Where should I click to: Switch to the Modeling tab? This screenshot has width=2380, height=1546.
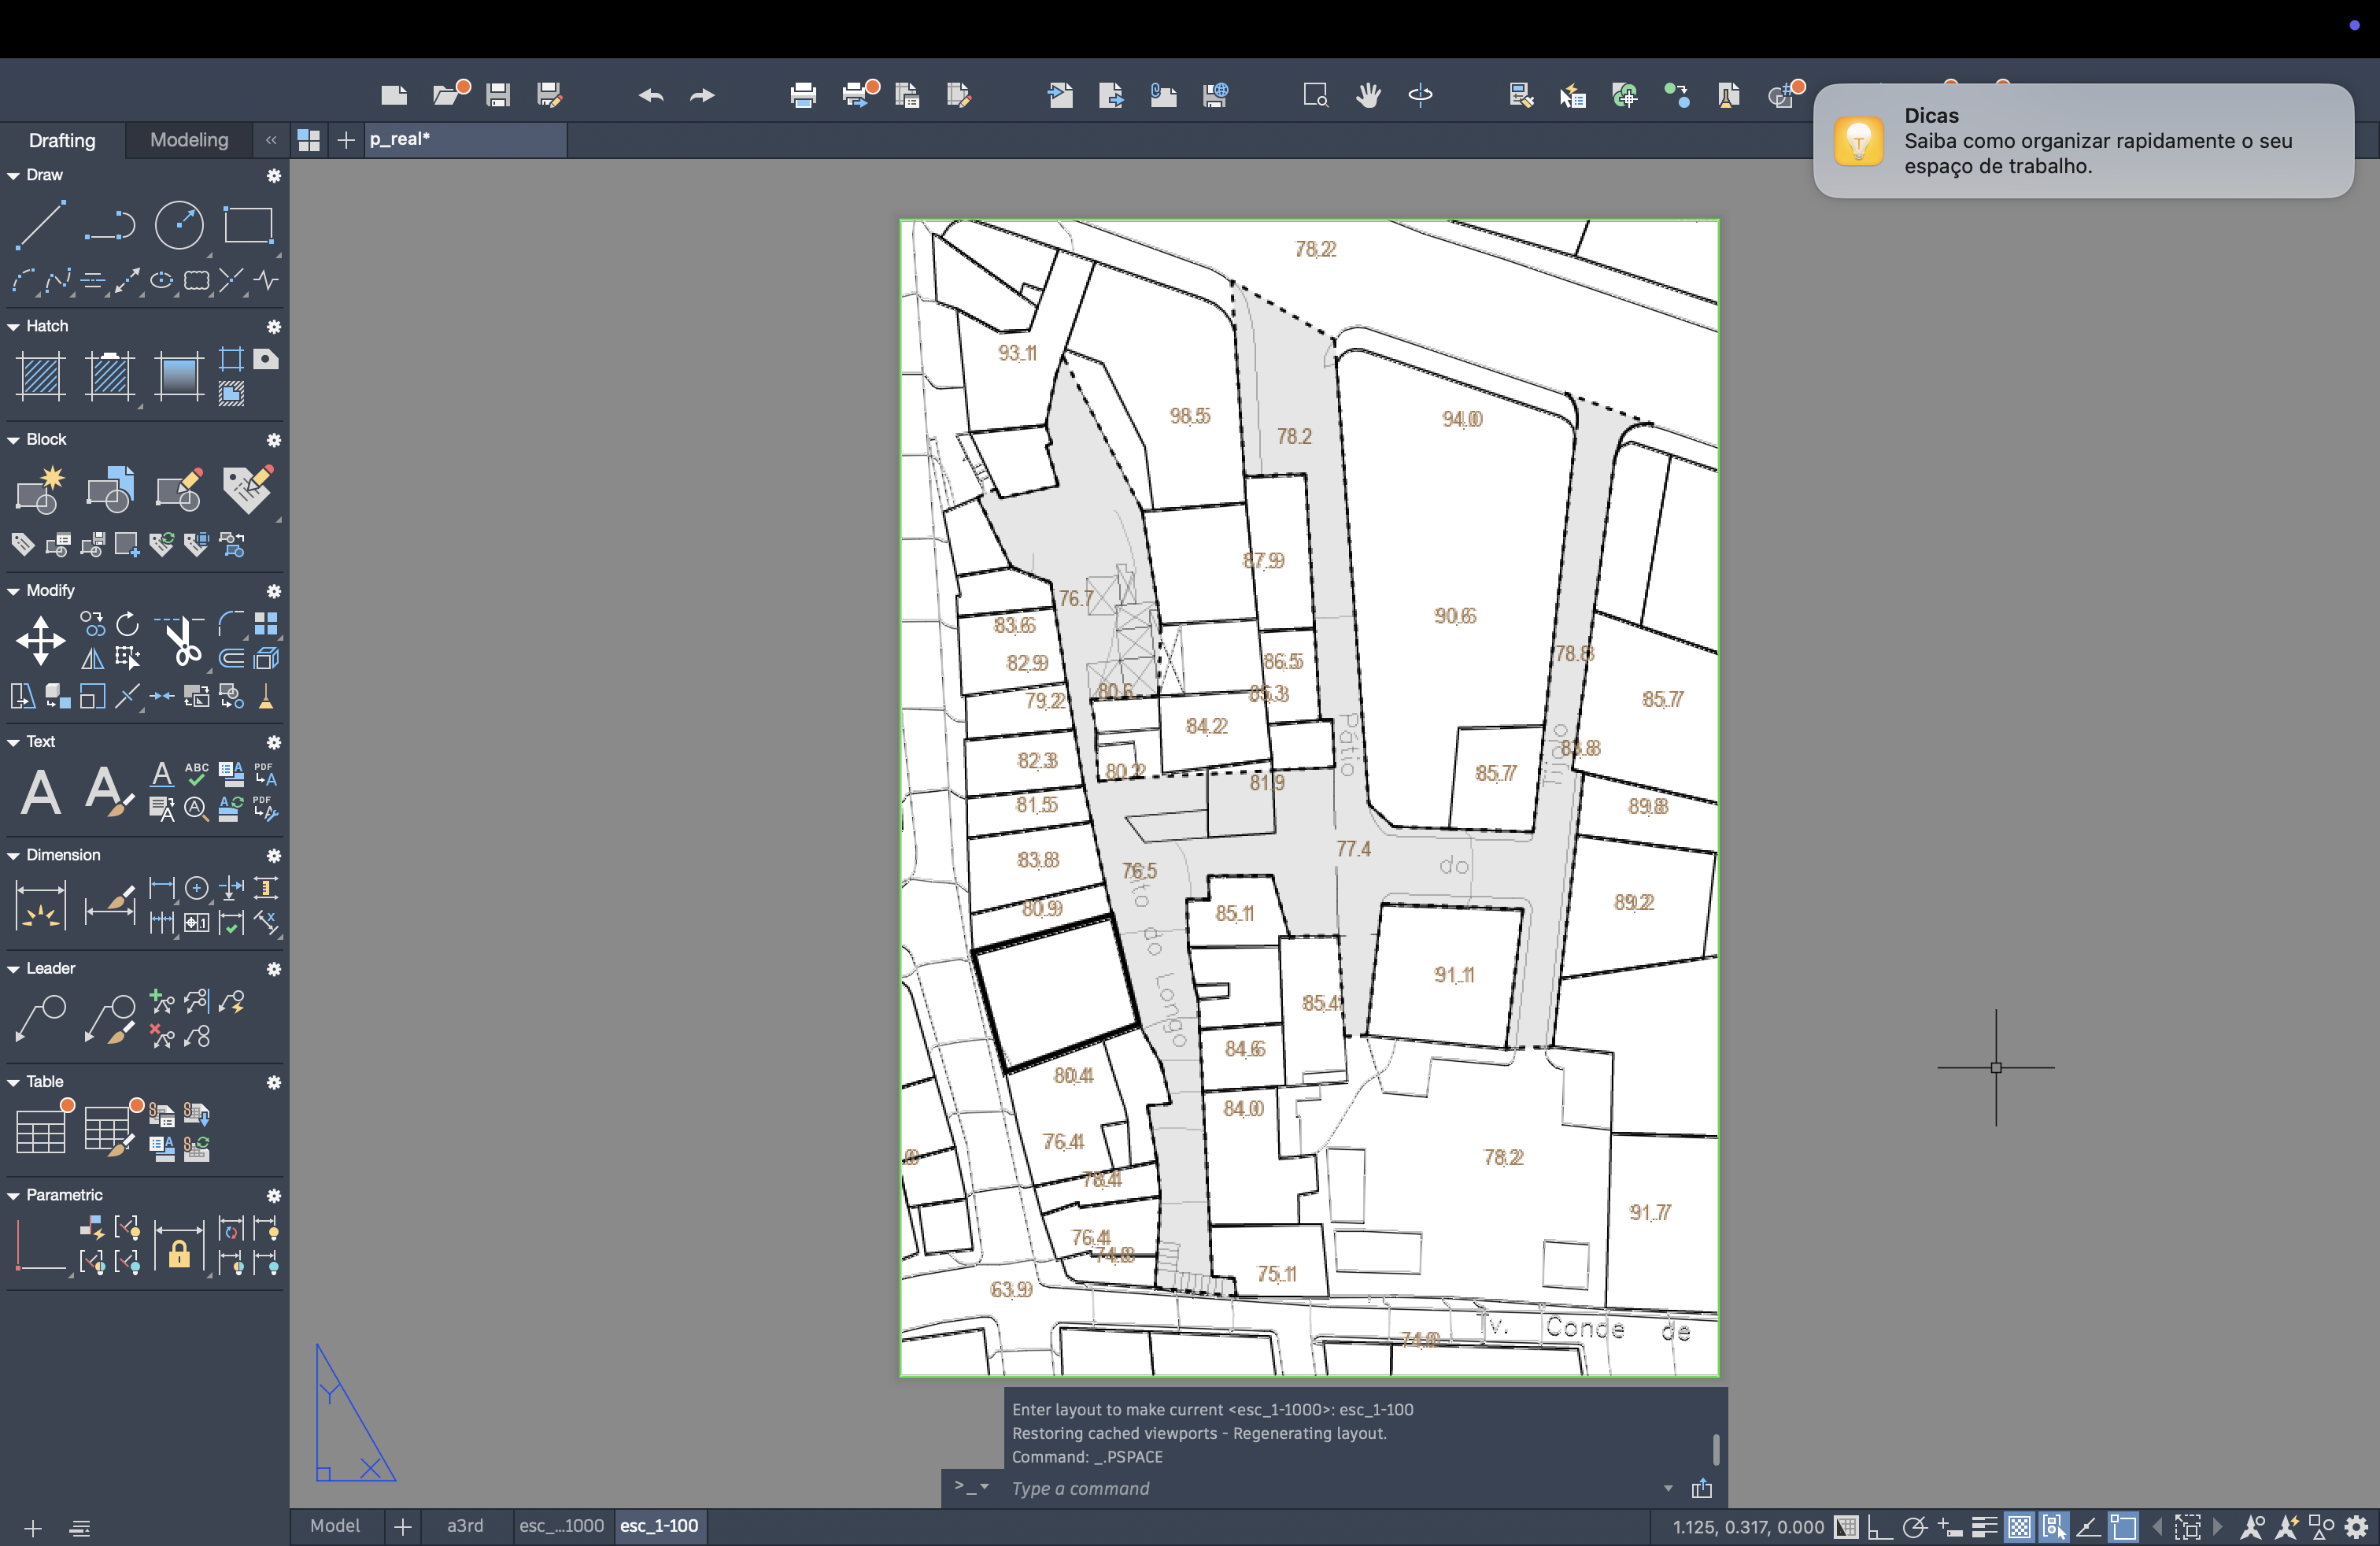click(x=189, y=140)
